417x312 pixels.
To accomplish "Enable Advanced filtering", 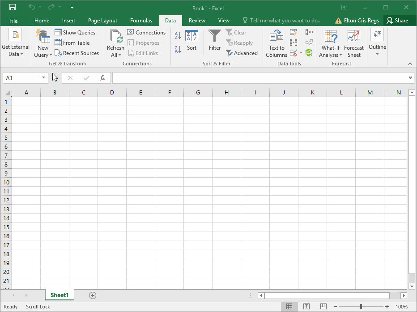I will tap(242, 53).
